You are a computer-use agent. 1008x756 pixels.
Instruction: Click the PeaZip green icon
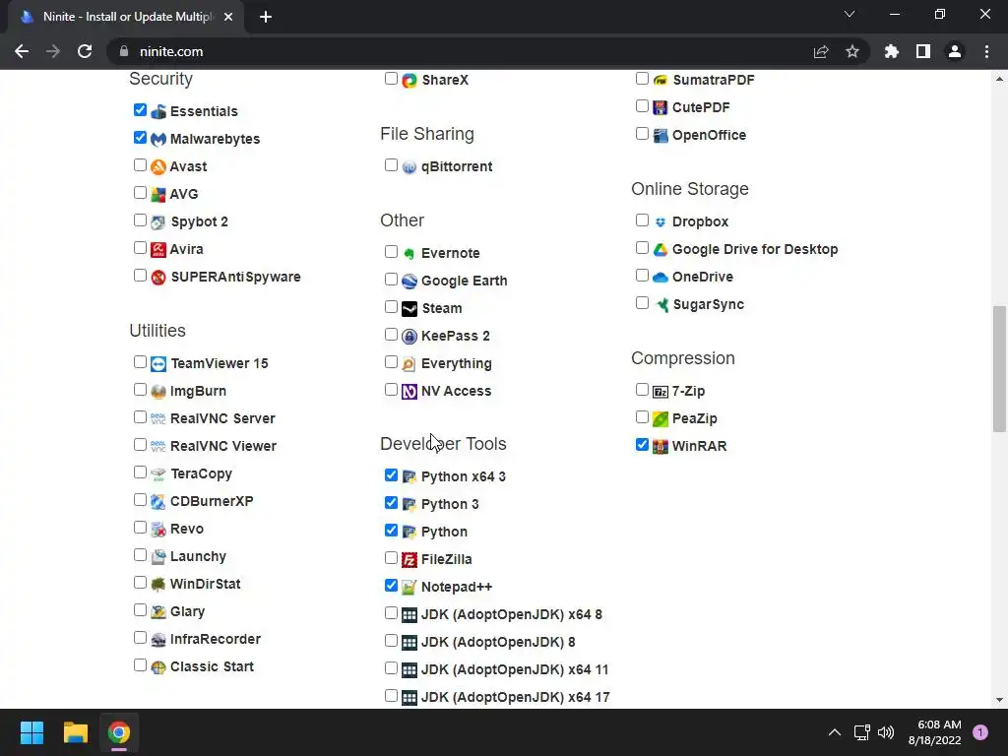(661, 419)
